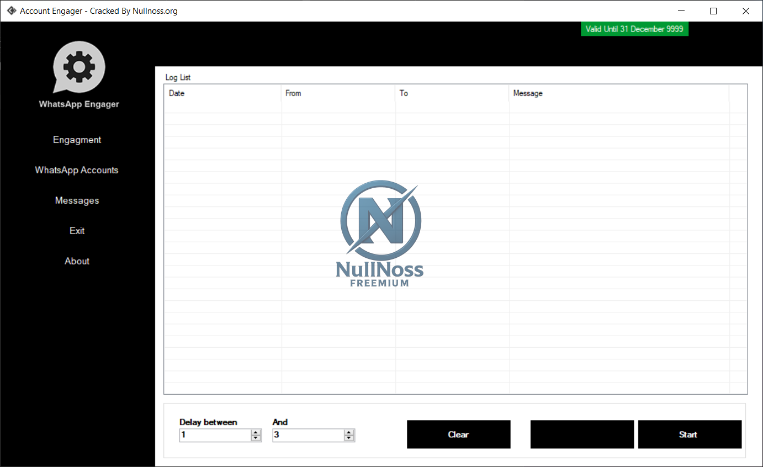The image size is (763, 467).
Task: Decrease the And delay value
Action: tap(349, 438)
